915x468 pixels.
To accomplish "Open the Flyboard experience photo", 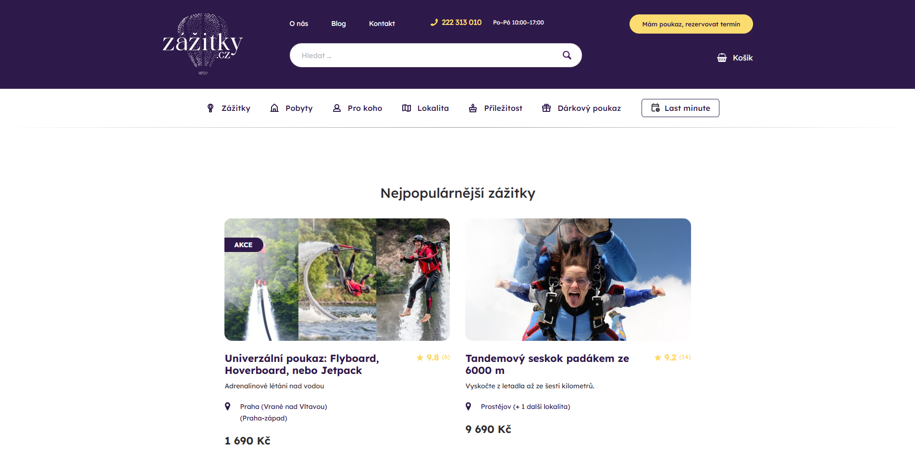I will [x=337, y=279].
